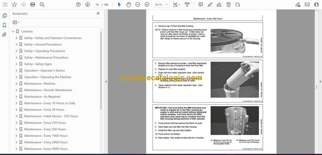Viewport: 322px width, 155px height.
Task: Go to Operation—Operating the Machine bookmark
Action: pyautogui.click(x=48, y=77)
